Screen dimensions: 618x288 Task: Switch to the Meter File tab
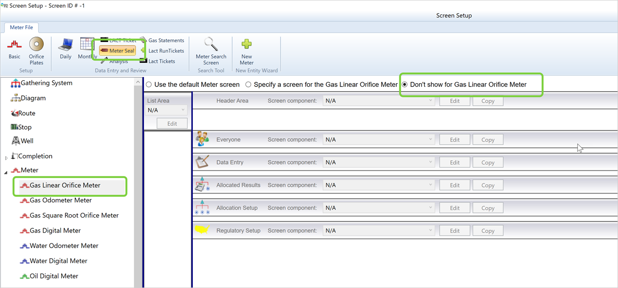coord(22,28)
